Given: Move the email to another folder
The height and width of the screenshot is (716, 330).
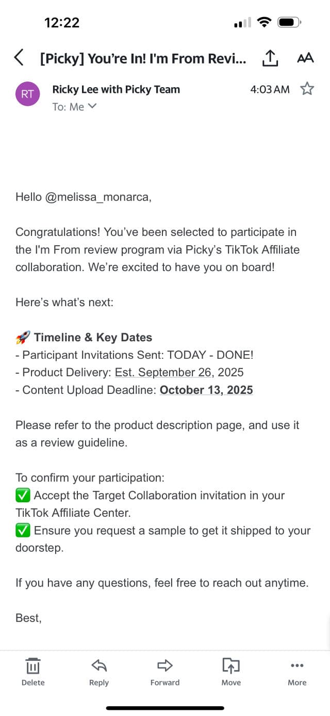Looking at the screenshot, I should tap(231, 672).
